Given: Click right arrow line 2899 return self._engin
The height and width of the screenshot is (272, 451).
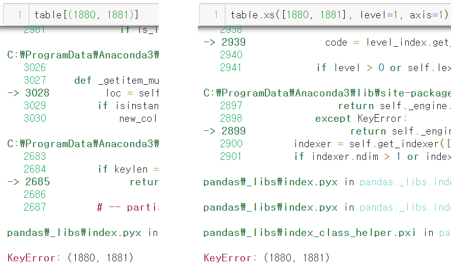Looking at the screenshot, I should point(327,131).
